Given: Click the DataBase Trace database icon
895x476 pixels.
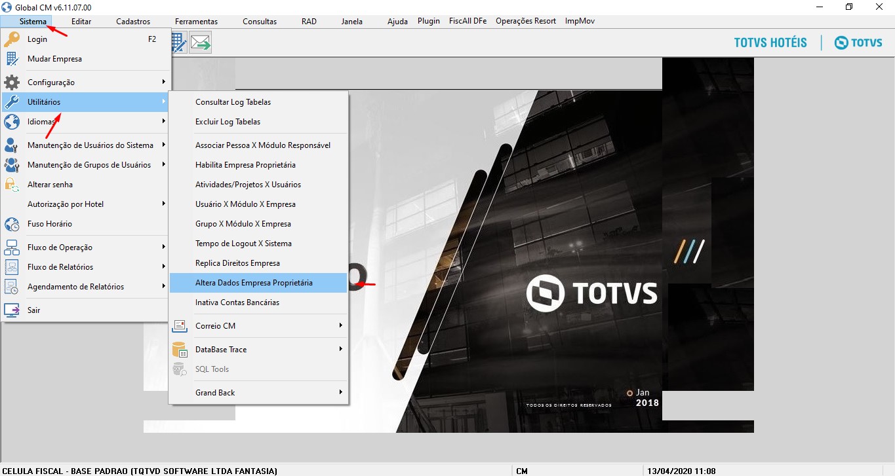Looking at the screenshot, I should click(180, 350).
